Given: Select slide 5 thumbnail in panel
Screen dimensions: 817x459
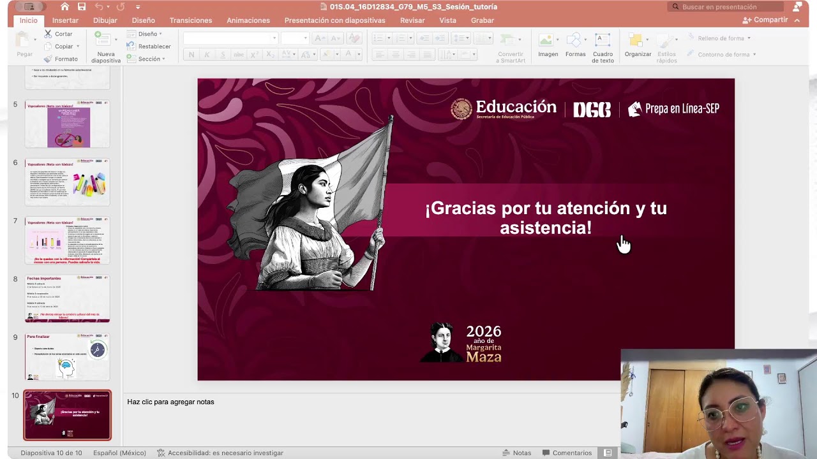Looking at the screenshot, I should click(x=67, y=124).
